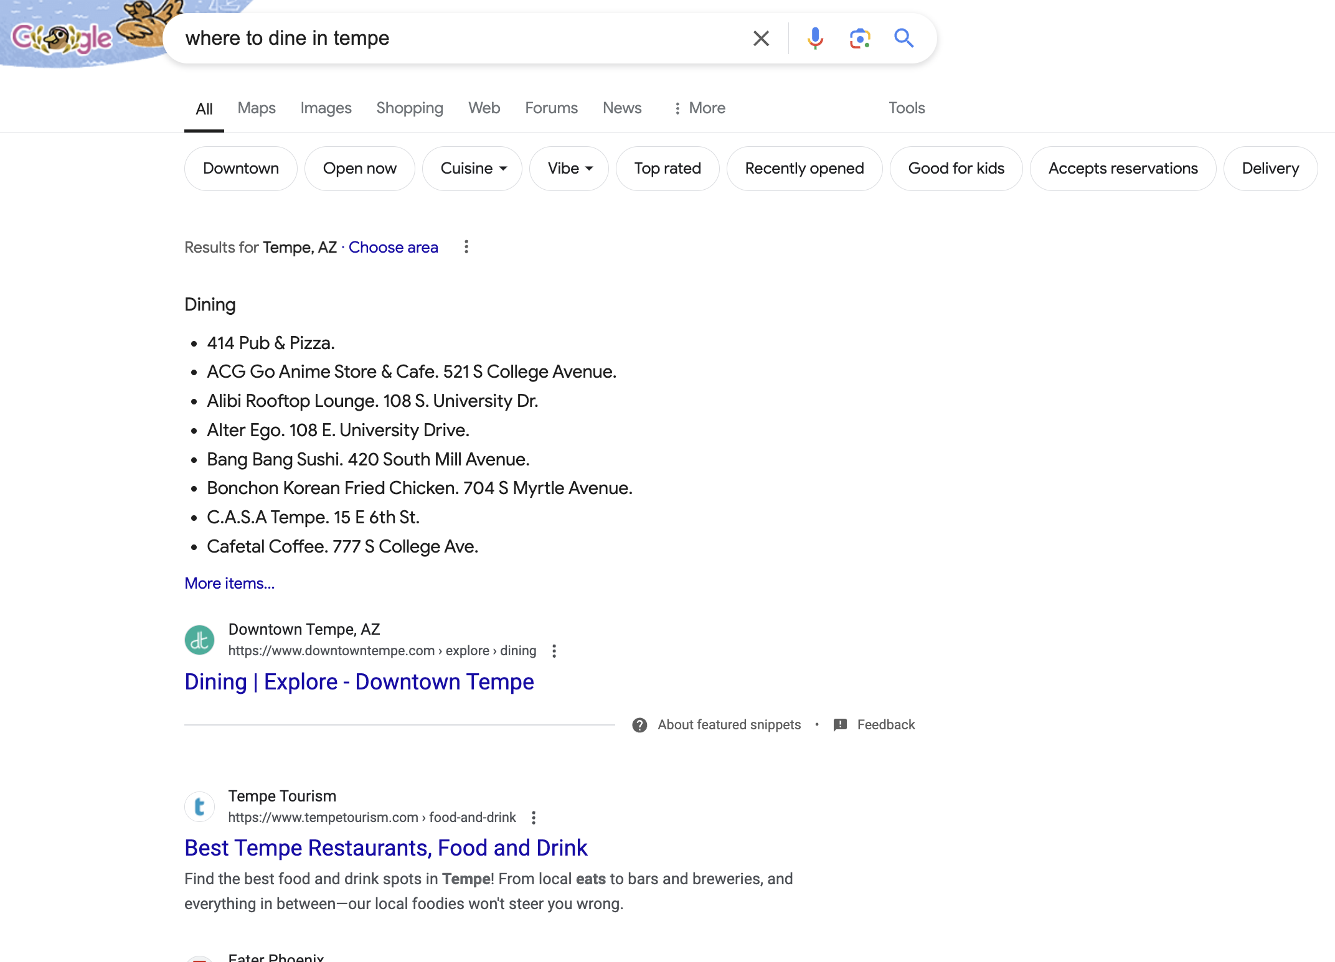Click the About featured snippets question icon
The width and height of the screenshot is (1335, 962).
click(639, 725)
